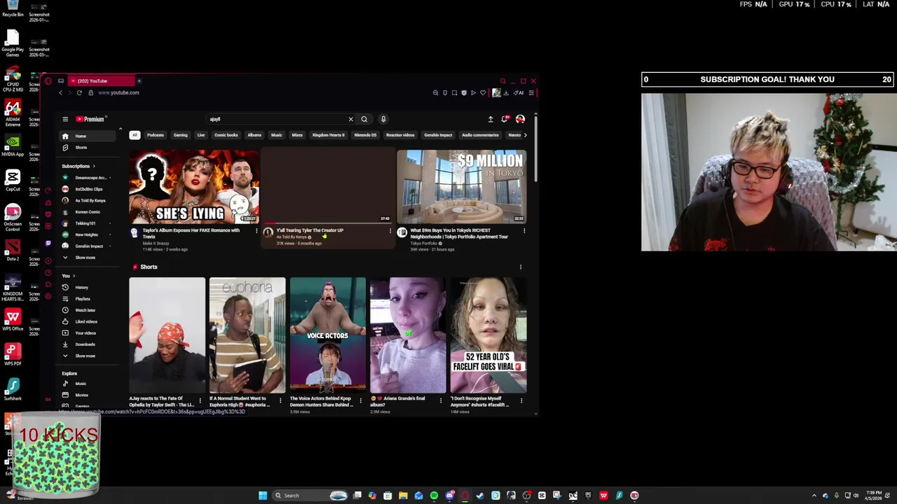This screenshot has height=504, width=897.
Task: Open options for Ariana Grande's final album Short
Action: [x=441, y=400]
